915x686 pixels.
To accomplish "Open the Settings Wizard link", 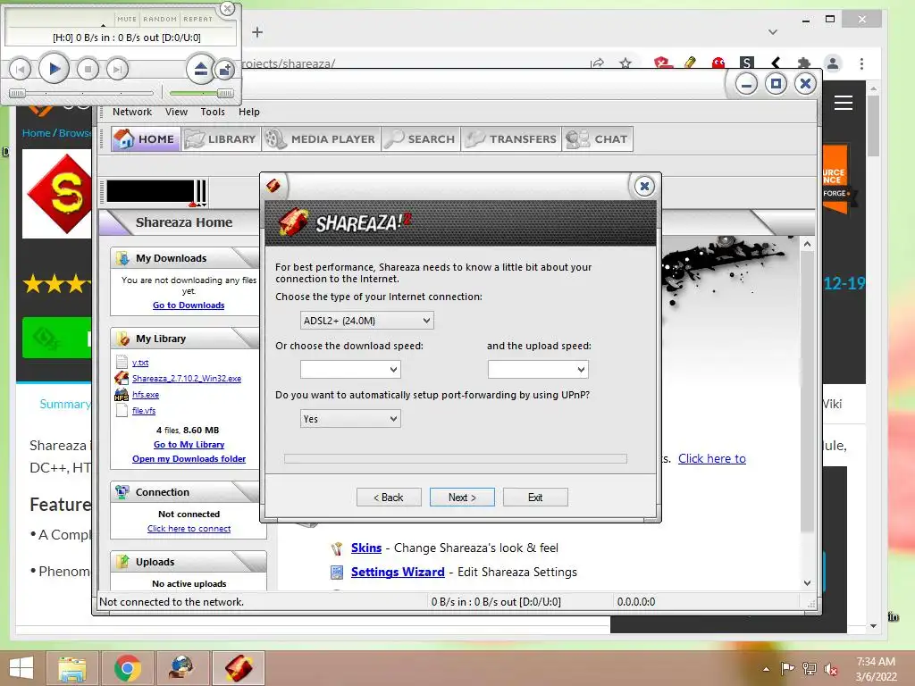I will (x=398, y=573).
